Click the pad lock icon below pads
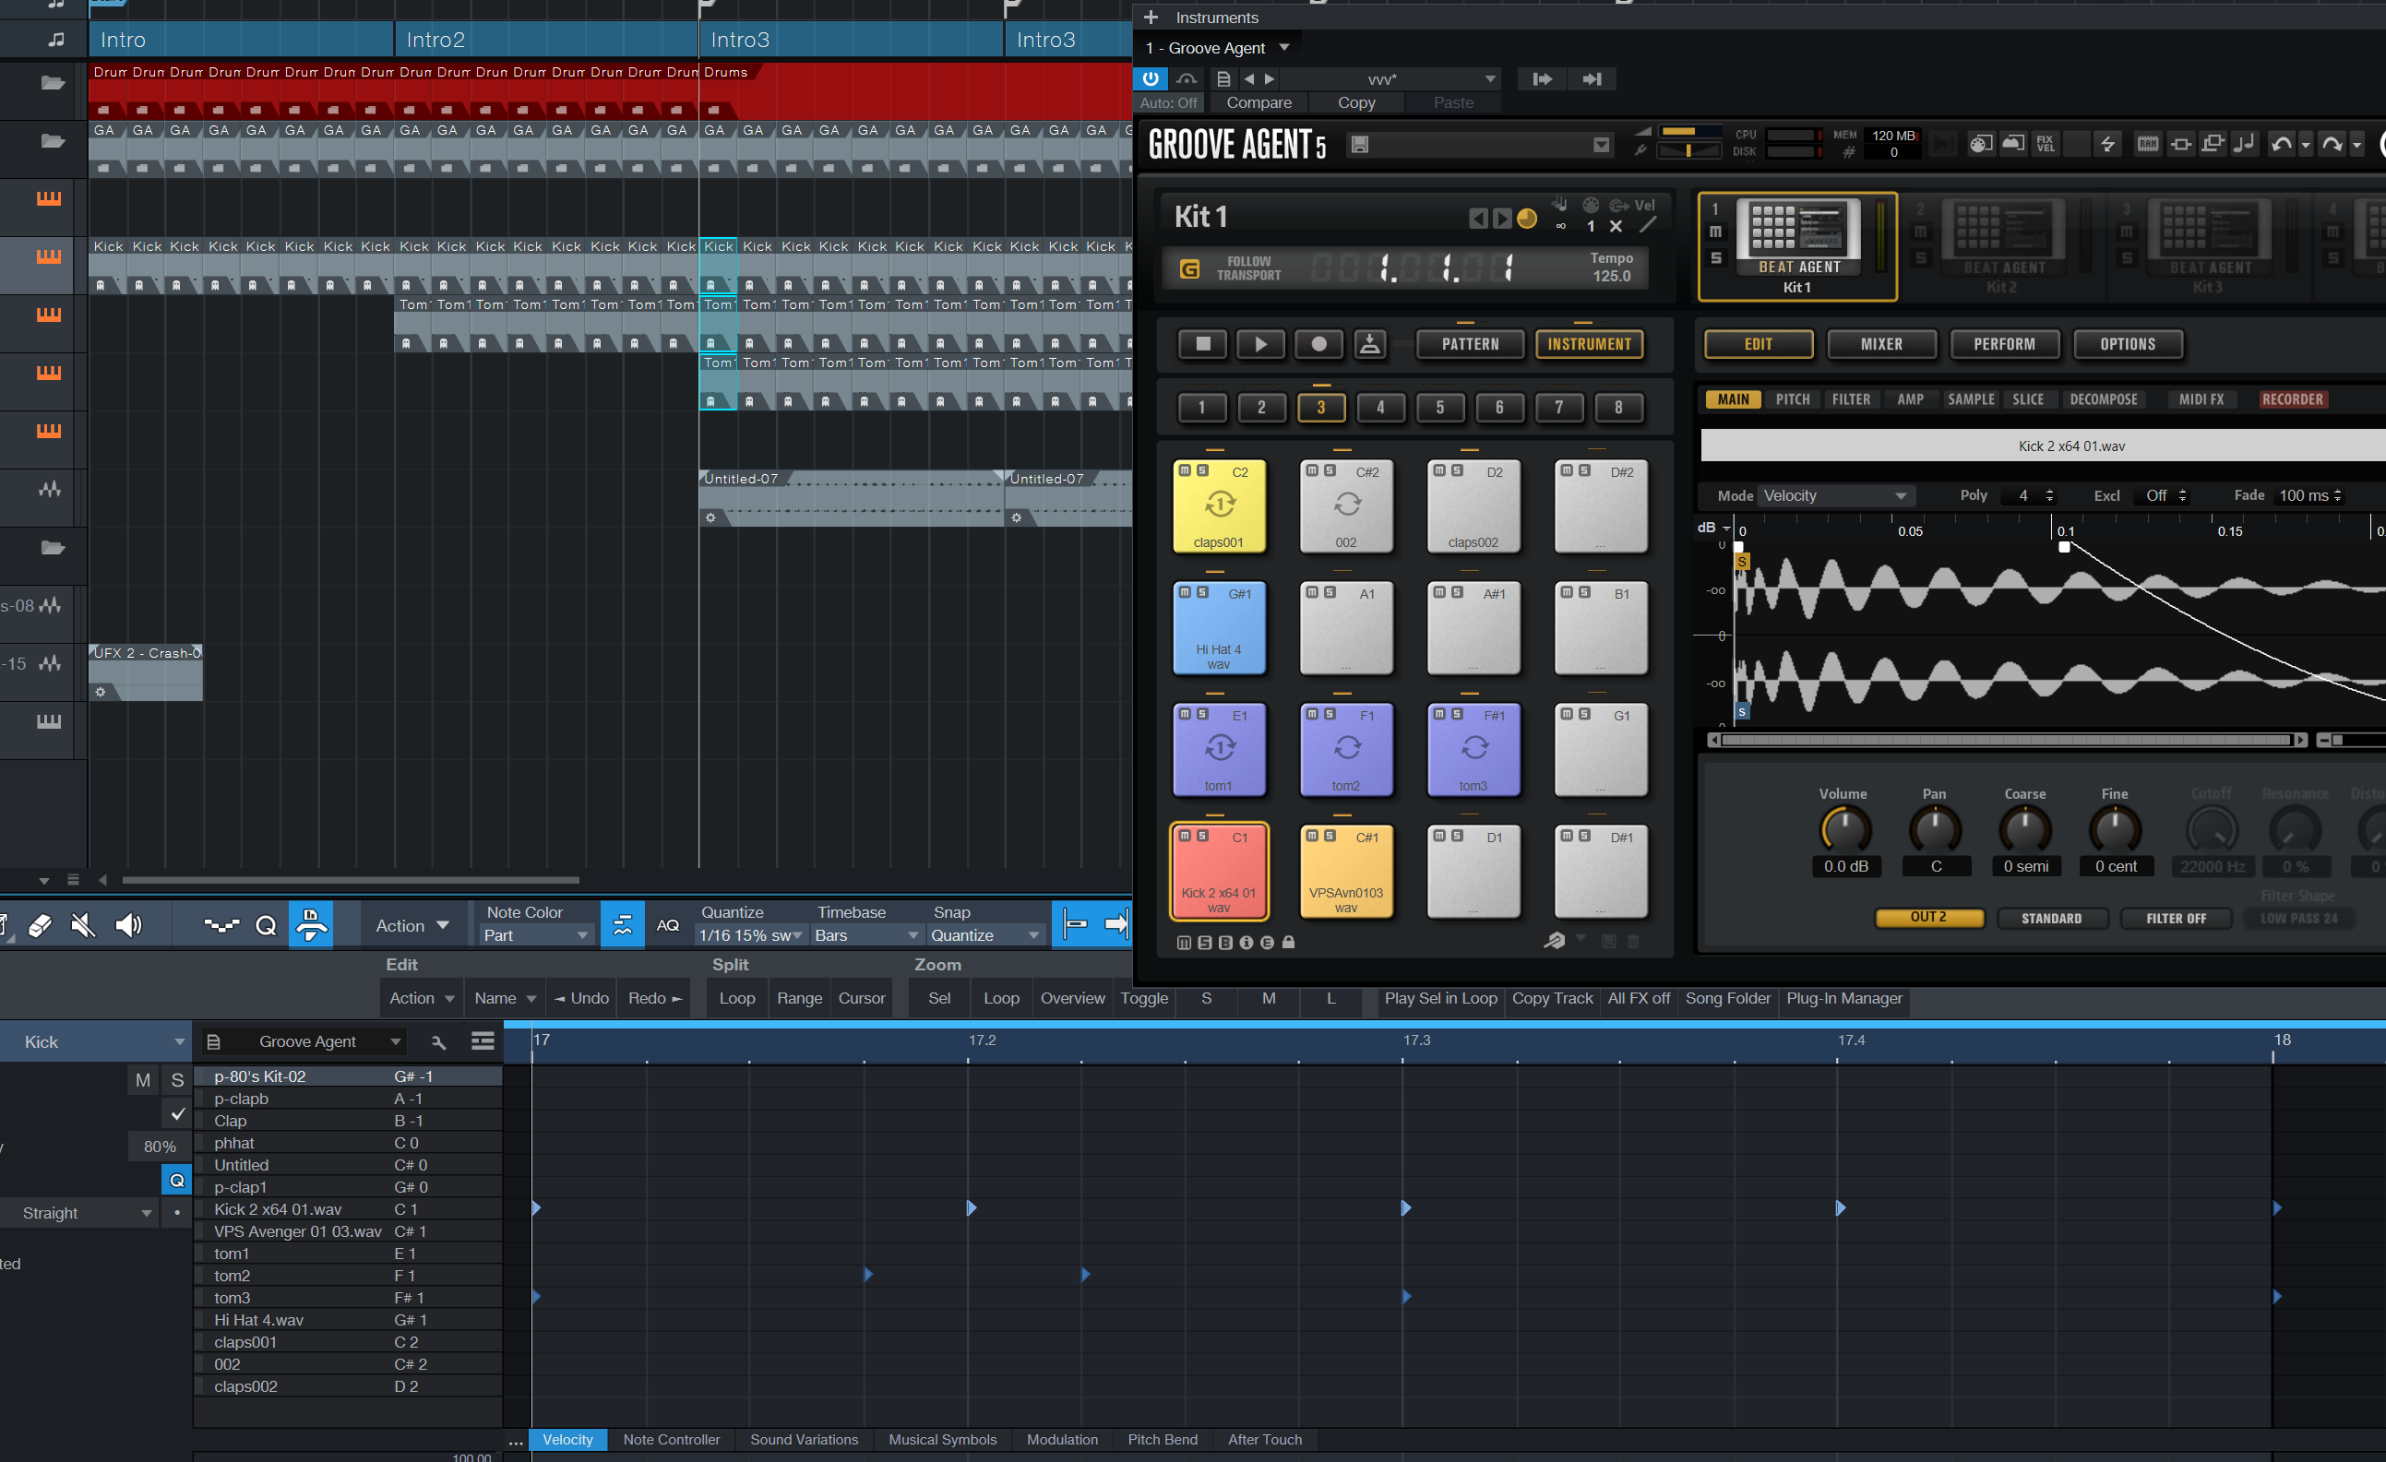 (1289, 941)
